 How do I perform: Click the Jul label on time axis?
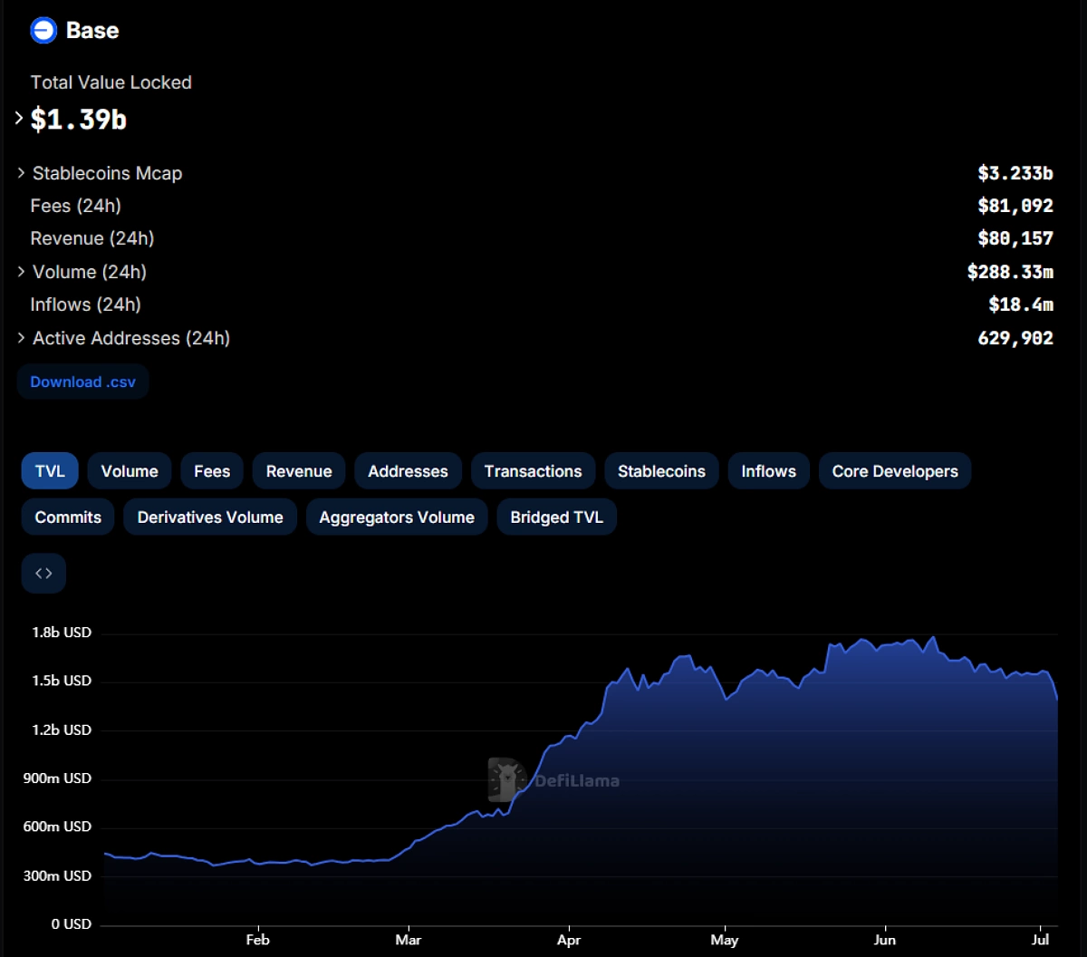click(x=1041, y=941)
